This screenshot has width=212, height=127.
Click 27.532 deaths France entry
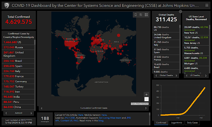pyautogui.click(x=166, y=58)
